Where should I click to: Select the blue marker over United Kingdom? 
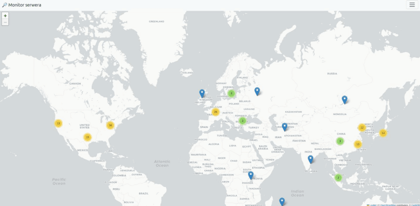tap(202, 94)
